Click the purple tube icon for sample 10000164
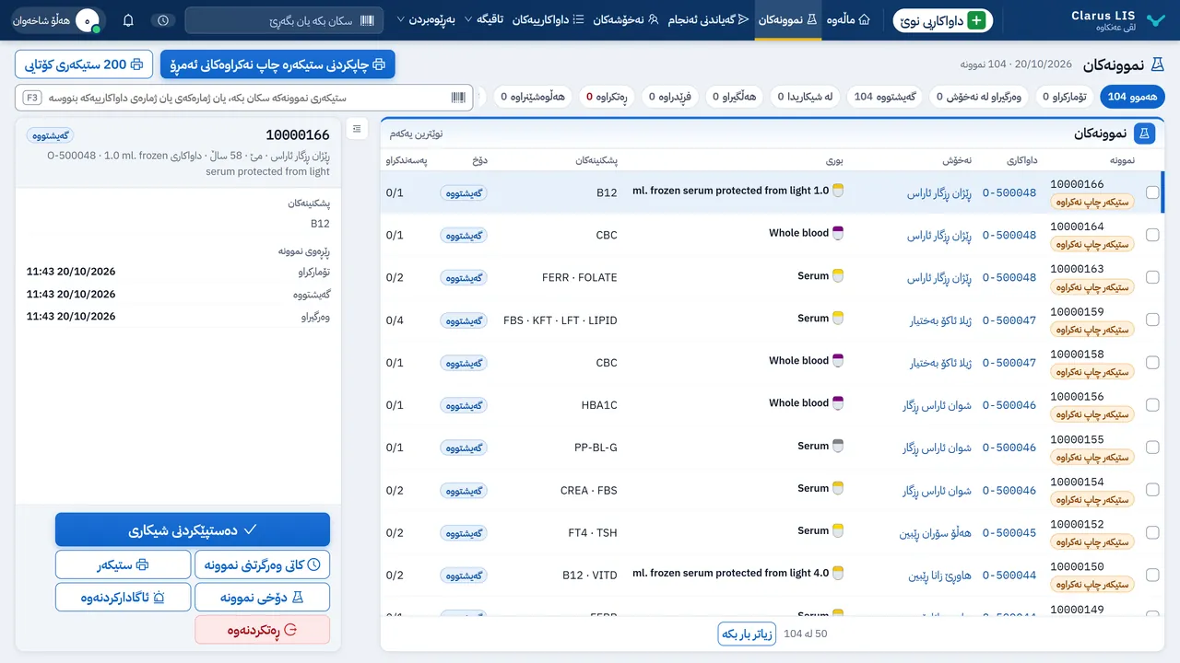 (x=838, y=233)
